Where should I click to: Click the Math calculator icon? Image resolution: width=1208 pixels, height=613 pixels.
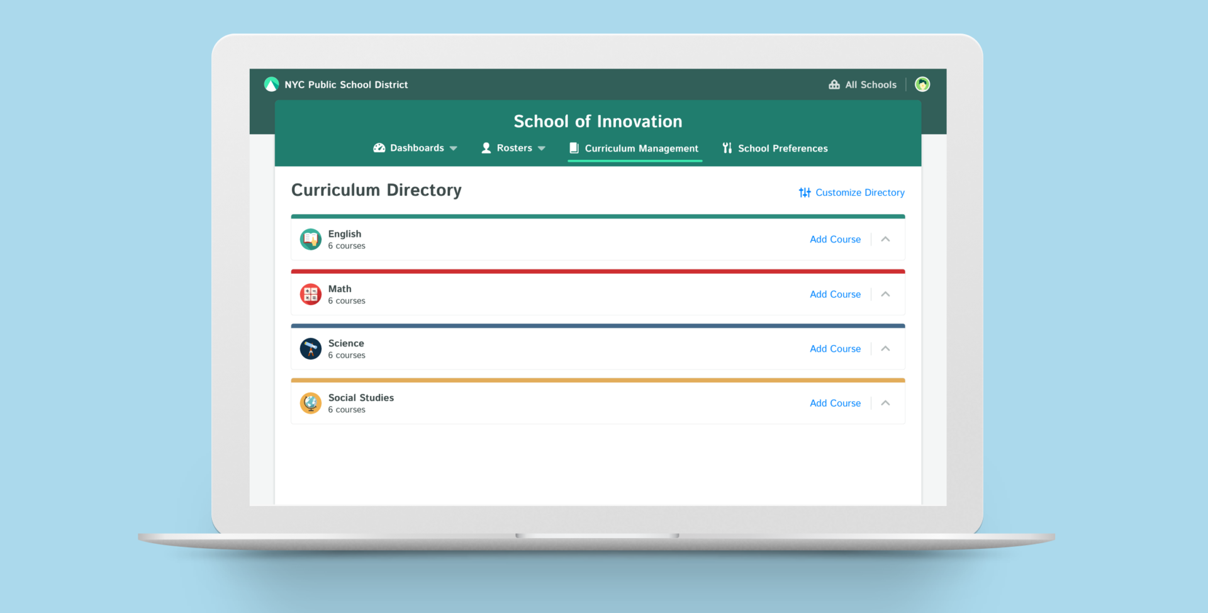pos(310,294)
